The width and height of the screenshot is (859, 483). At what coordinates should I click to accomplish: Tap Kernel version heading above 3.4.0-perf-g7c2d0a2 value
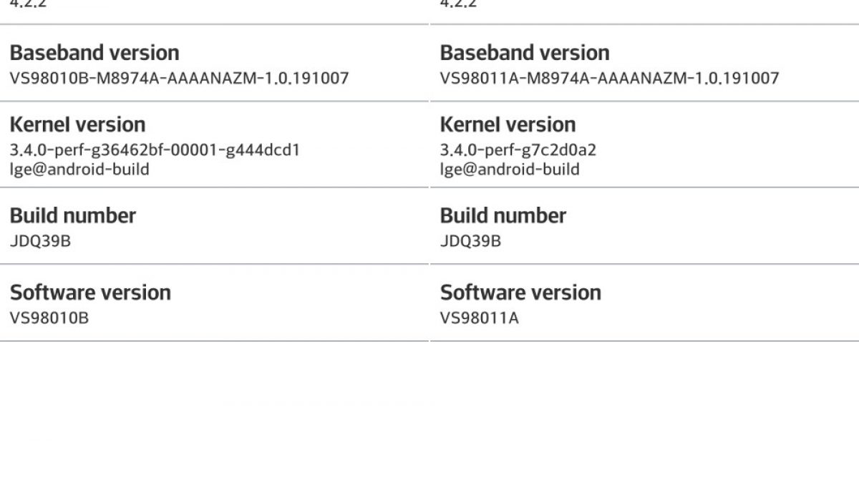tap(508, 125)
